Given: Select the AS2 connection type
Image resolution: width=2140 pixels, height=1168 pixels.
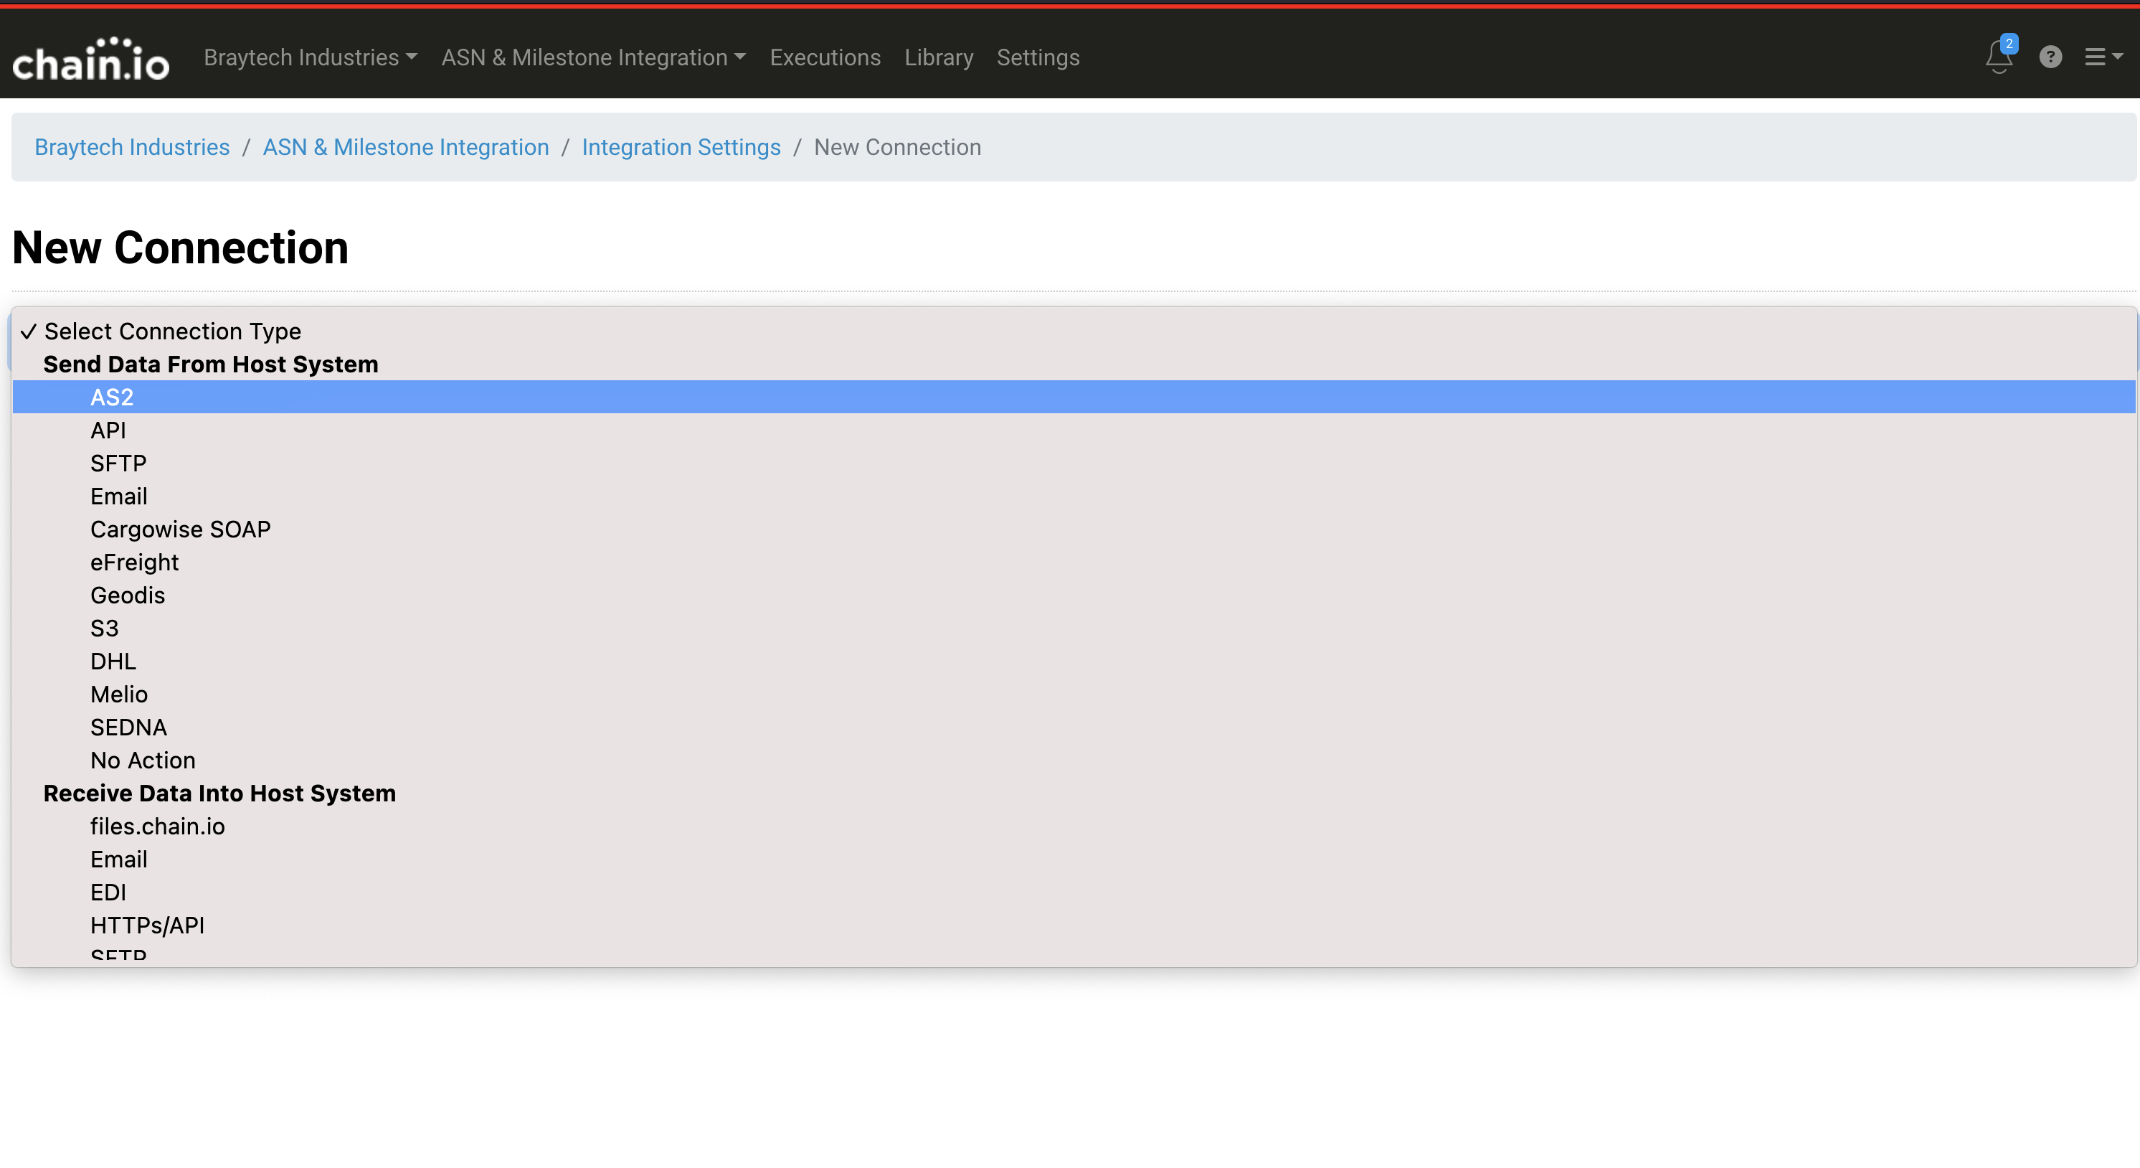Looking at the screenshot, I should tap(1074, 397).
